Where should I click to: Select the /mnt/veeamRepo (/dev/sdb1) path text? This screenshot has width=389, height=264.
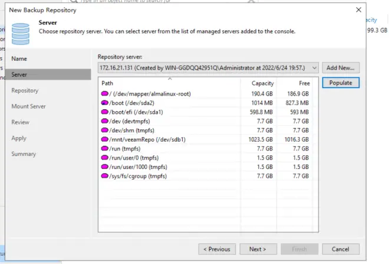point(147,139)
